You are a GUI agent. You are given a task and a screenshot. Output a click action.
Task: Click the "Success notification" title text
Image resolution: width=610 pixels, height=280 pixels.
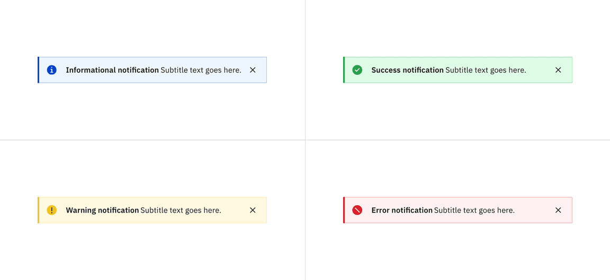pyautogui.click(x=407, y=70)
